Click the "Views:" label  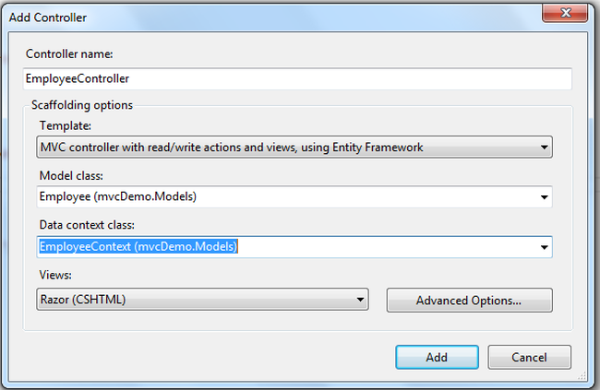point(54,275)
